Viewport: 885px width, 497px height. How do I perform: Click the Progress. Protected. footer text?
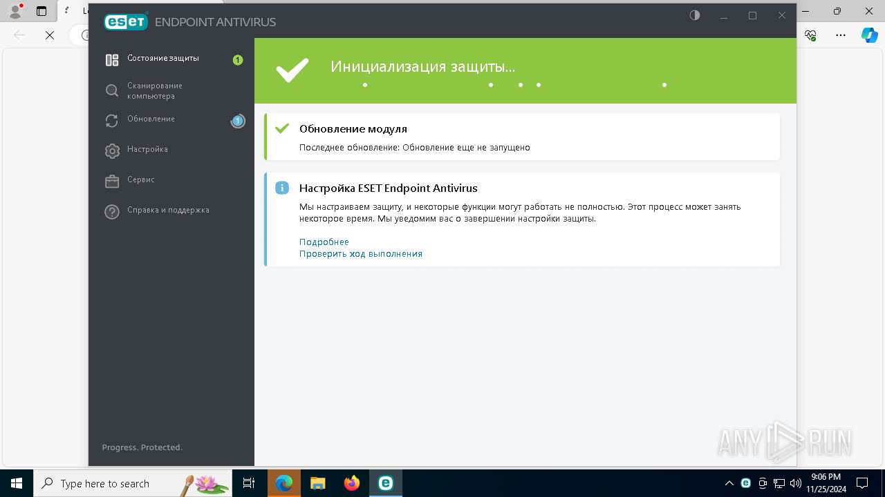click(142, 447)
